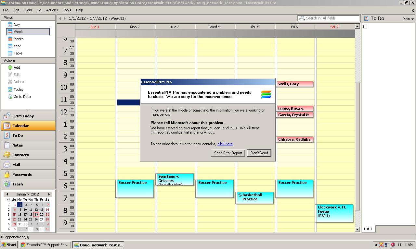Viewport: 416px width, 249px height.
Task: Switch to EssentialPIM Support taskbar window
Action: [45, 245]
